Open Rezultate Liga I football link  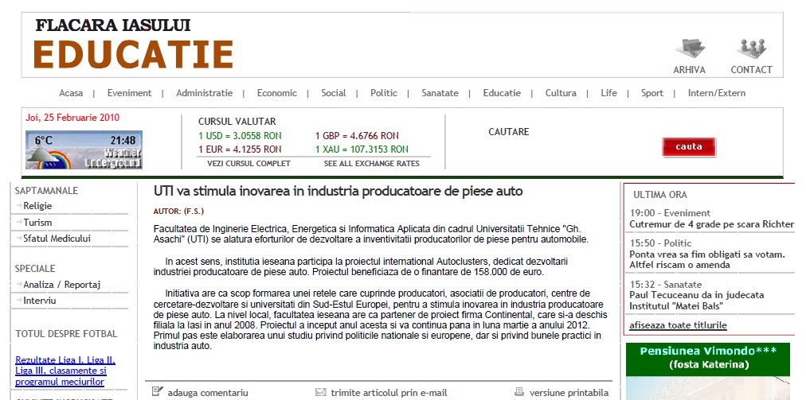point(65,371)
